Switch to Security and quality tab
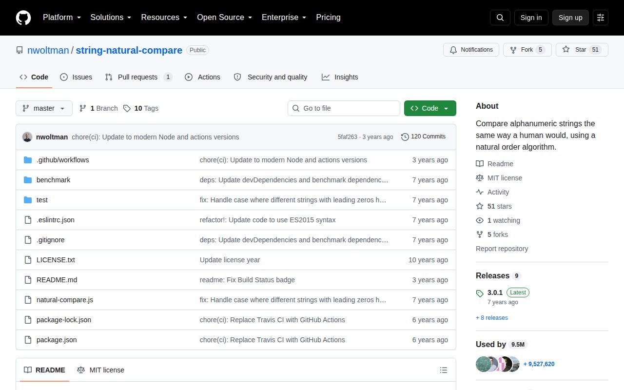Screen dimensions: 624x390 tap(271, 77)
